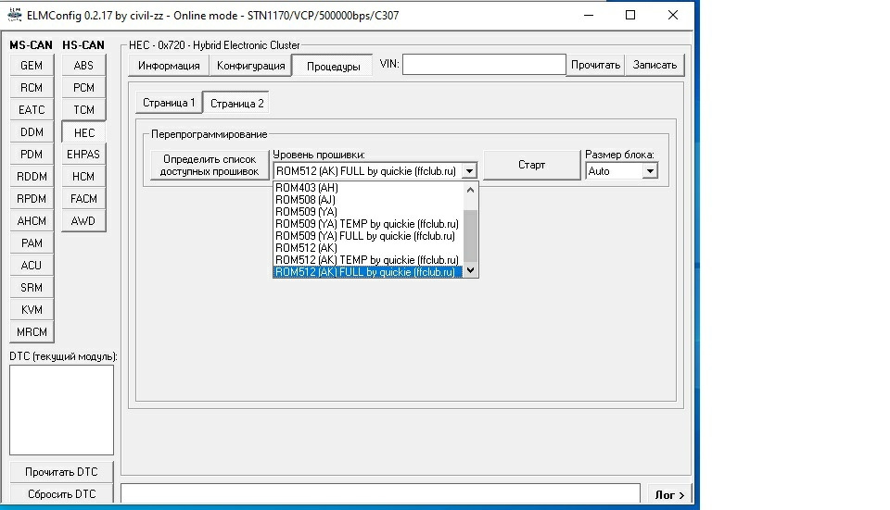Expand the Размер блока Auto dropdown
Image resolution: width=890 pixels, height=510 pixels.
[x=650, y=171]
